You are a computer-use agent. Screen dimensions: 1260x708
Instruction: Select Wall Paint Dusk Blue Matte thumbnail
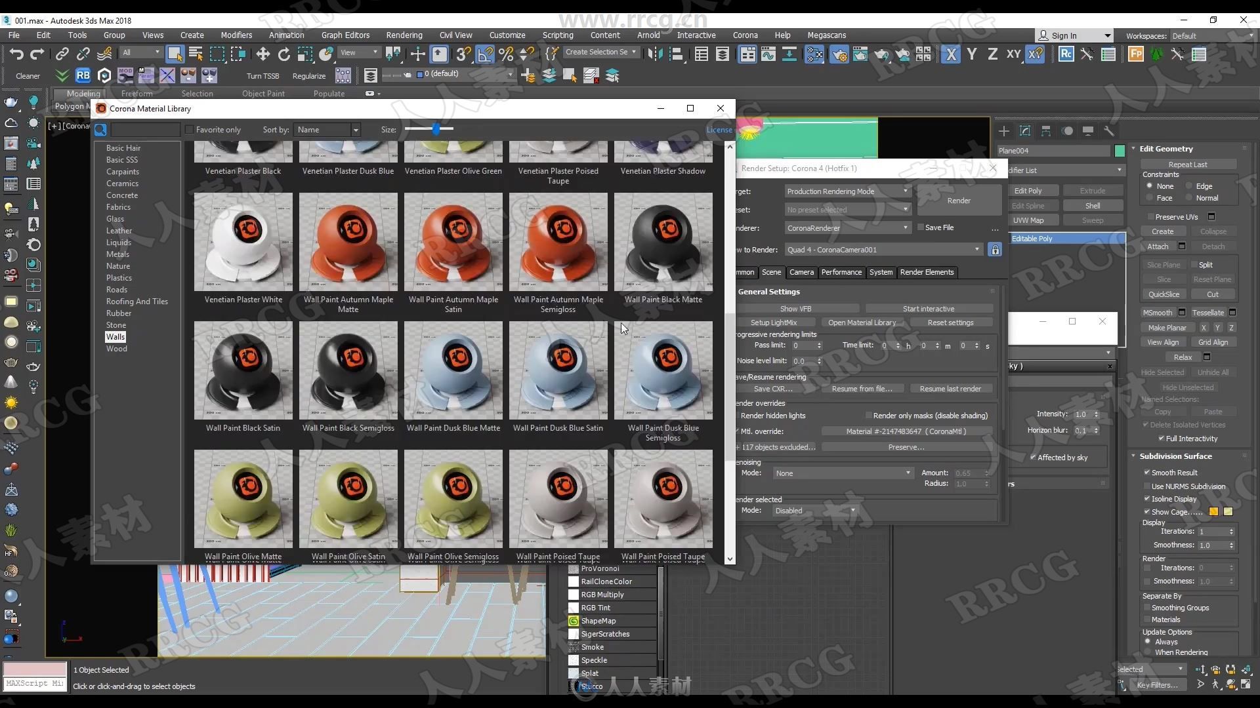(453, 370)
